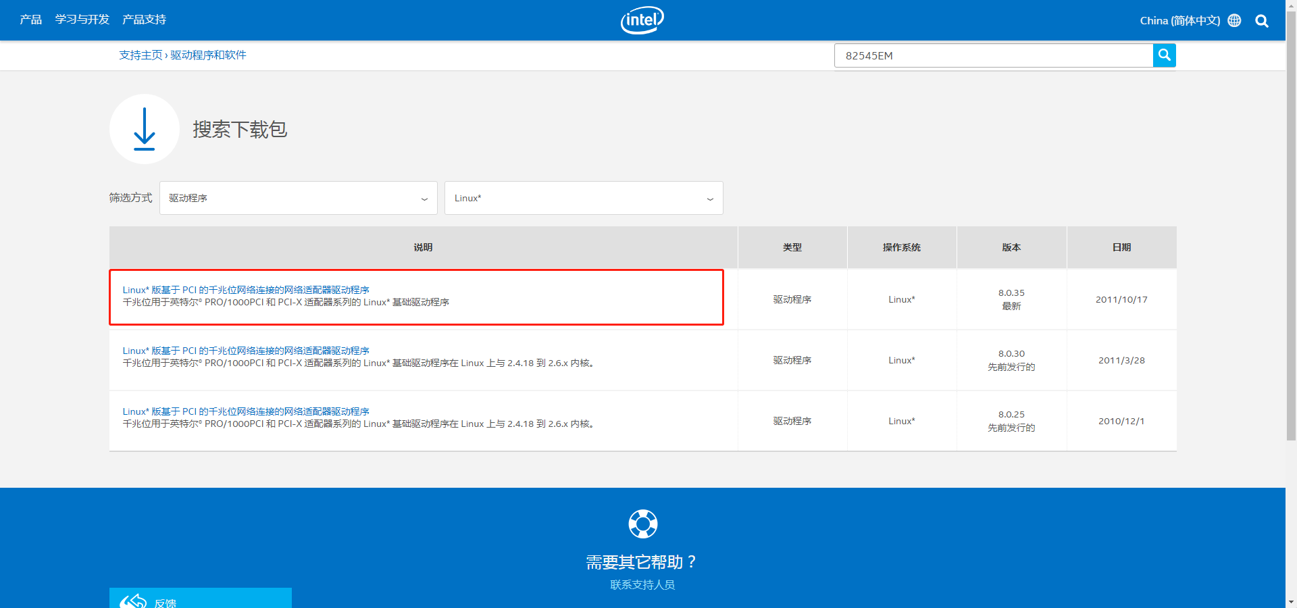
Task: Click the large download arrow icon
Action: (x=144, y=129)
